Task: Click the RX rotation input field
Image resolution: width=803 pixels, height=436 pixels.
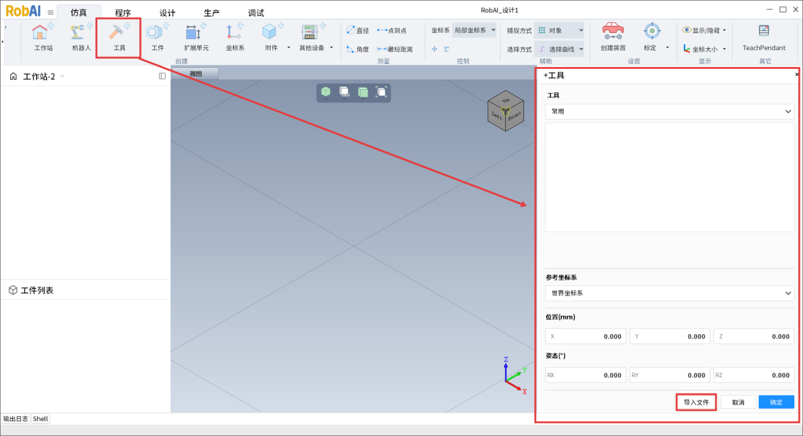Action: [x=586, y=375]
